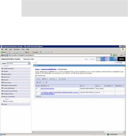Sort by the Bus column arrows
The width and height of the screenshot is (128, 136).
tap(84, 86)
